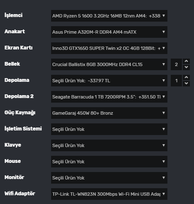Open the Mouse selection dropdown

[109, 162]
